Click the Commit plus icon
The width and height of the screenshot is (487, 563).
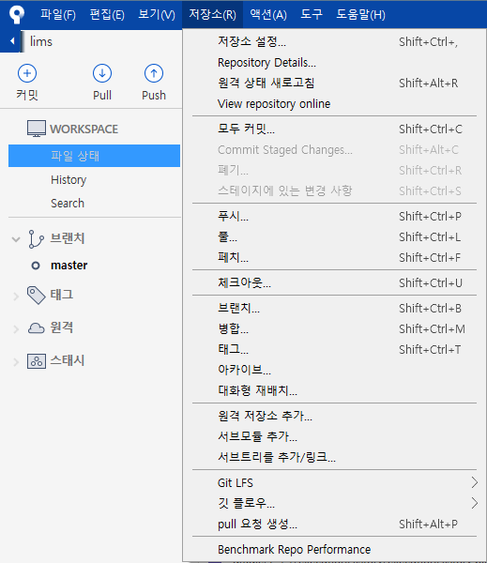[x=27, y=73]
